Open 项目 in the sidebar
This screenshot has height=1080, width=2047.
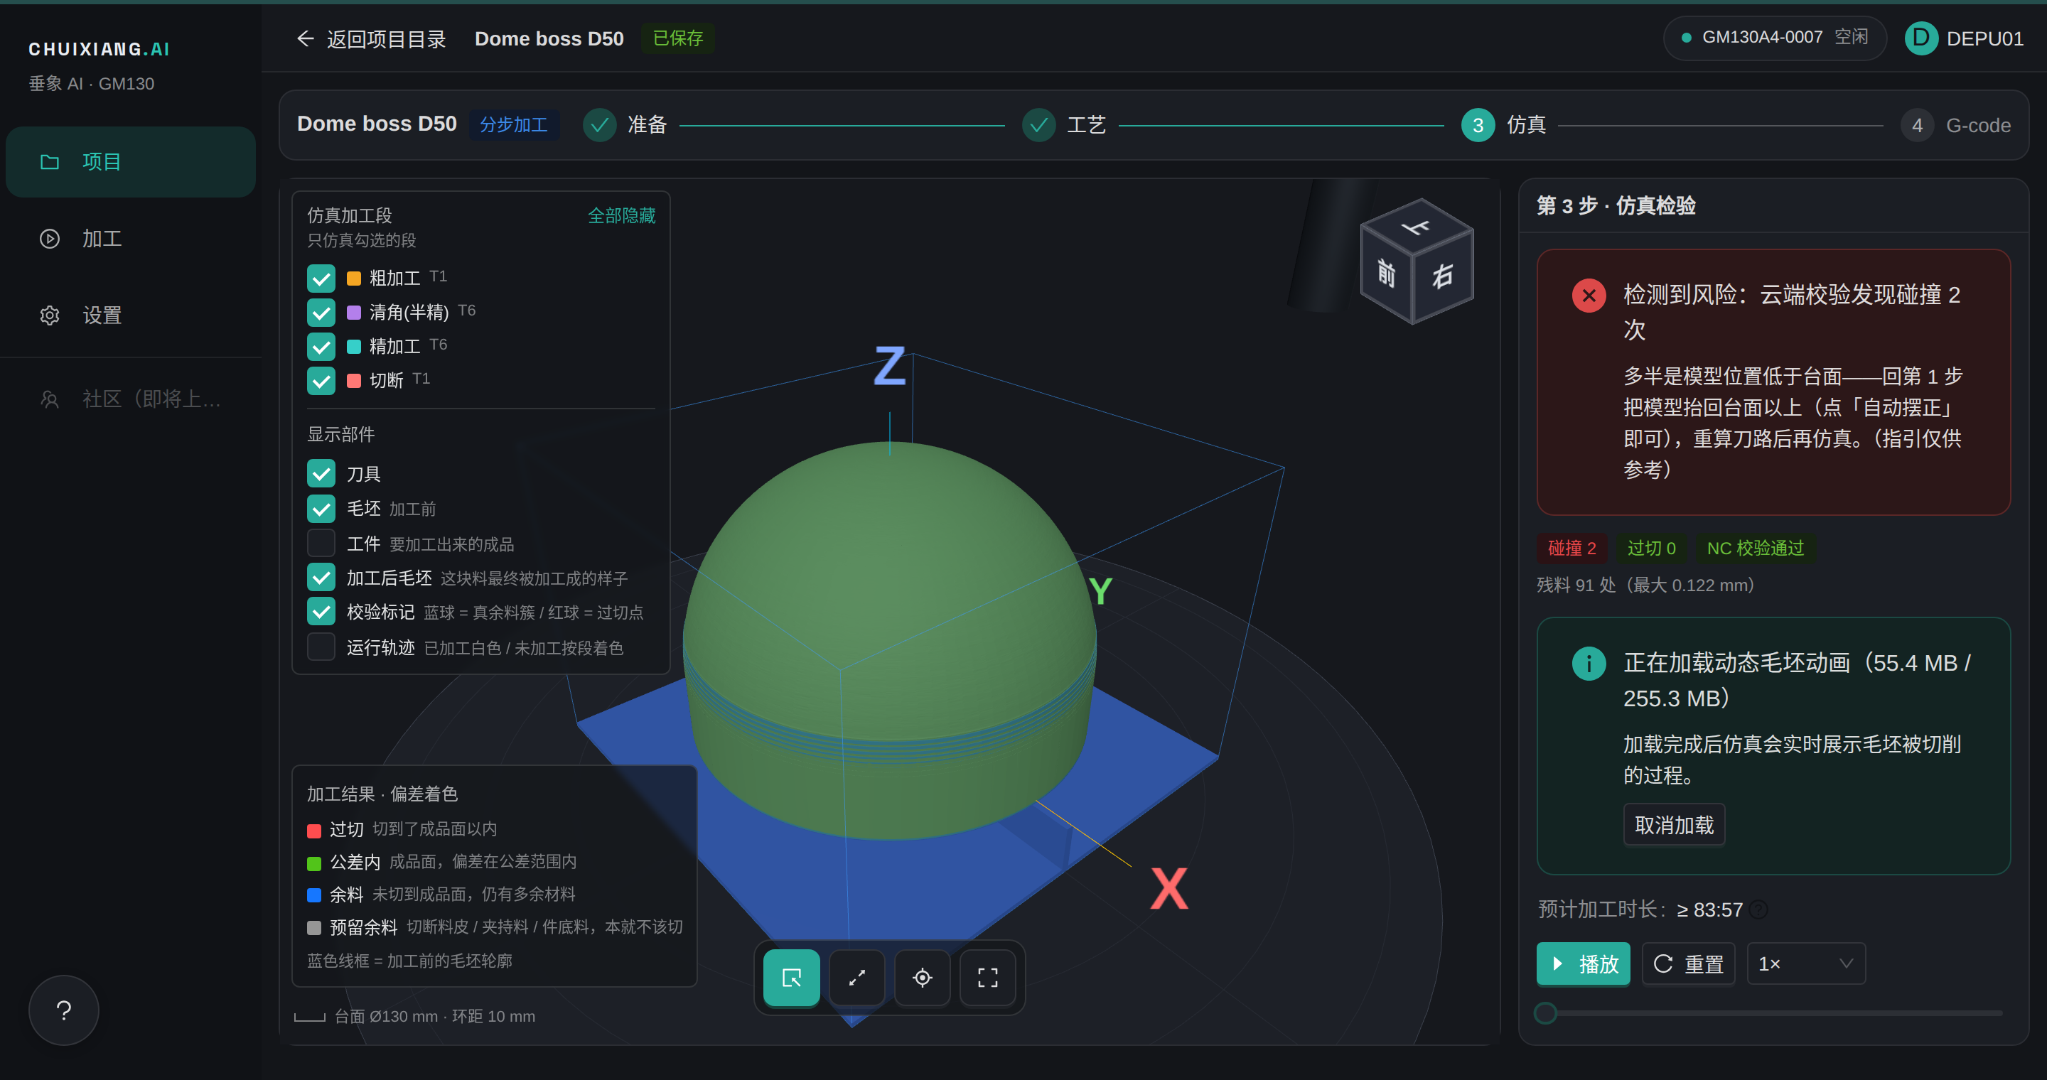point(130,162)
